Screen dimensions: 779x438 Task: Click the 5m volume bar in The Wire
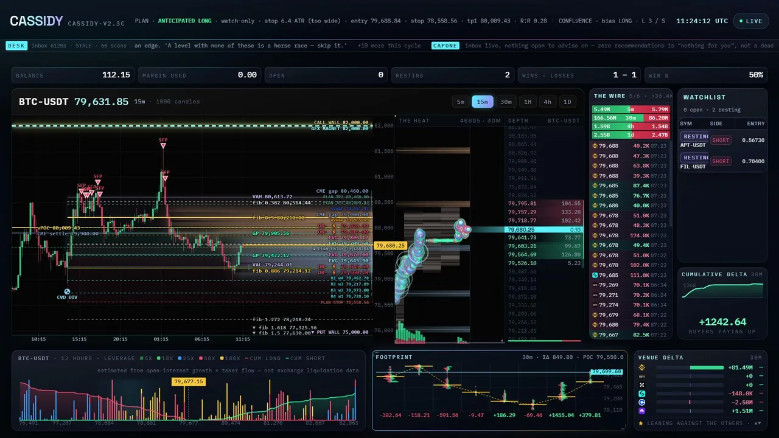click(x=631, y=109)
